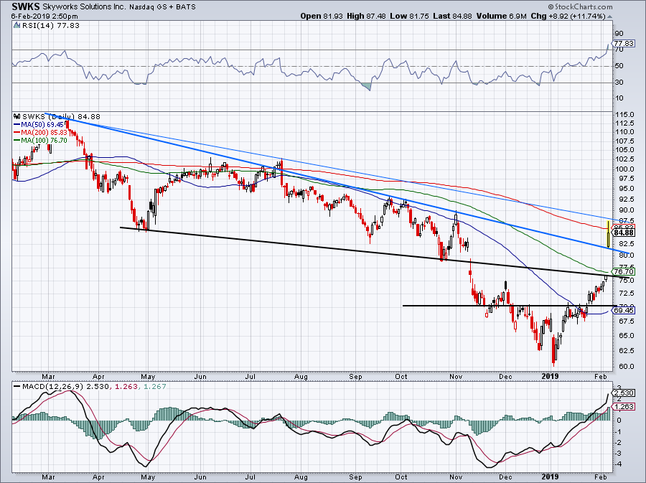
Task: Click the Nasdaq GS + BATS exchange label
Action: (164, 7)
